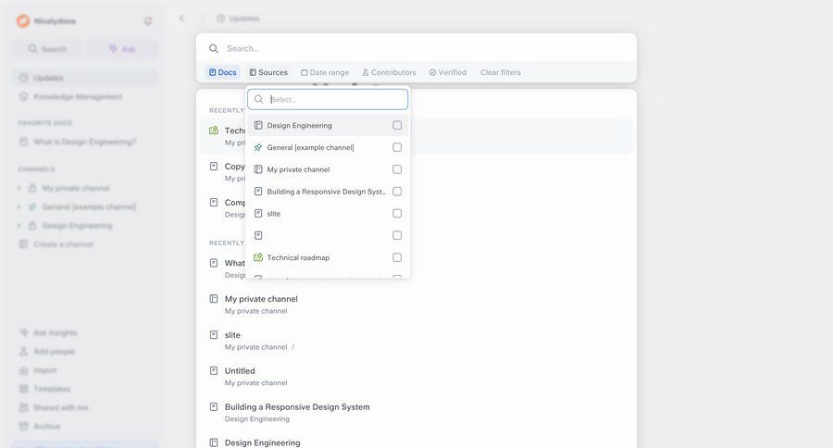This screenshot has height=448, width=833.
Task: Check the Design Engineering source checkbox
Action: (x=397, y=125)
